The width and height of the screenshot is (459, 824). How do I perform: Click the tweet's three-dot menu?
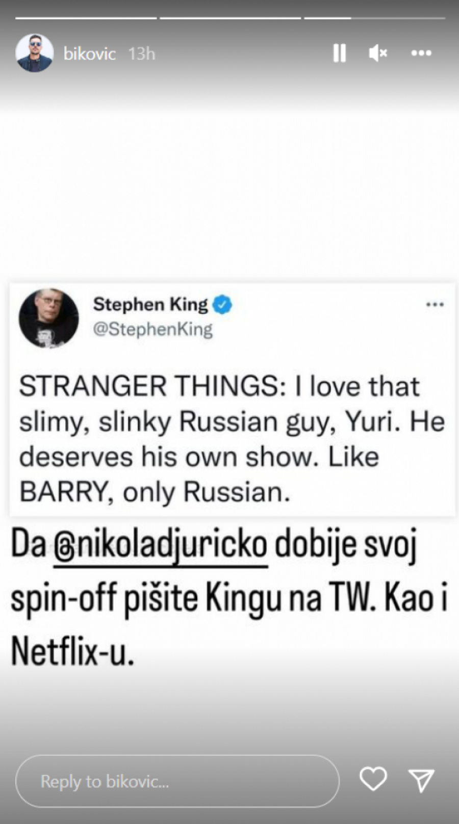[435, 305]
